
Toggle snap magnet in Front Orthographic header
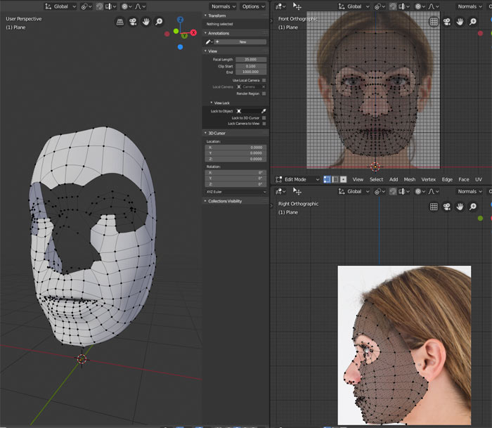393,6
